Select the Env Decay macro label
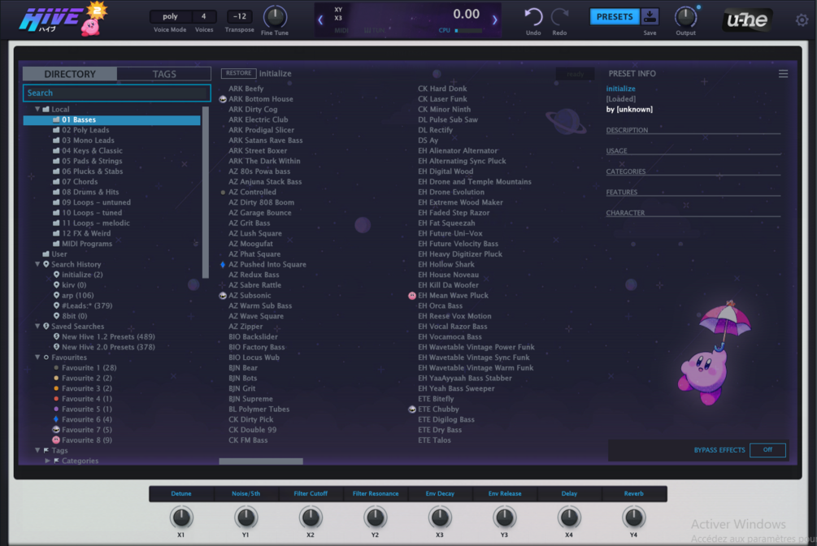This screenshot has width=817, height=546. click(440, 494)
